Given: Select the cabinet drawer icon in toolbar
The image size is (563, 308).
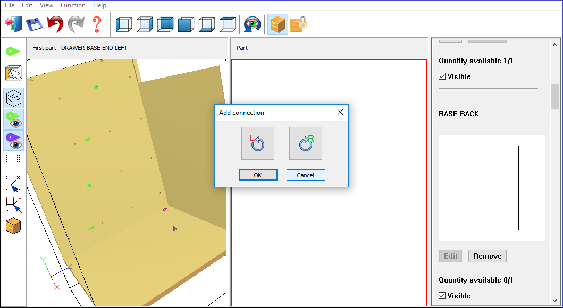Looking at the screenshot, I should (x=278, y=24).
